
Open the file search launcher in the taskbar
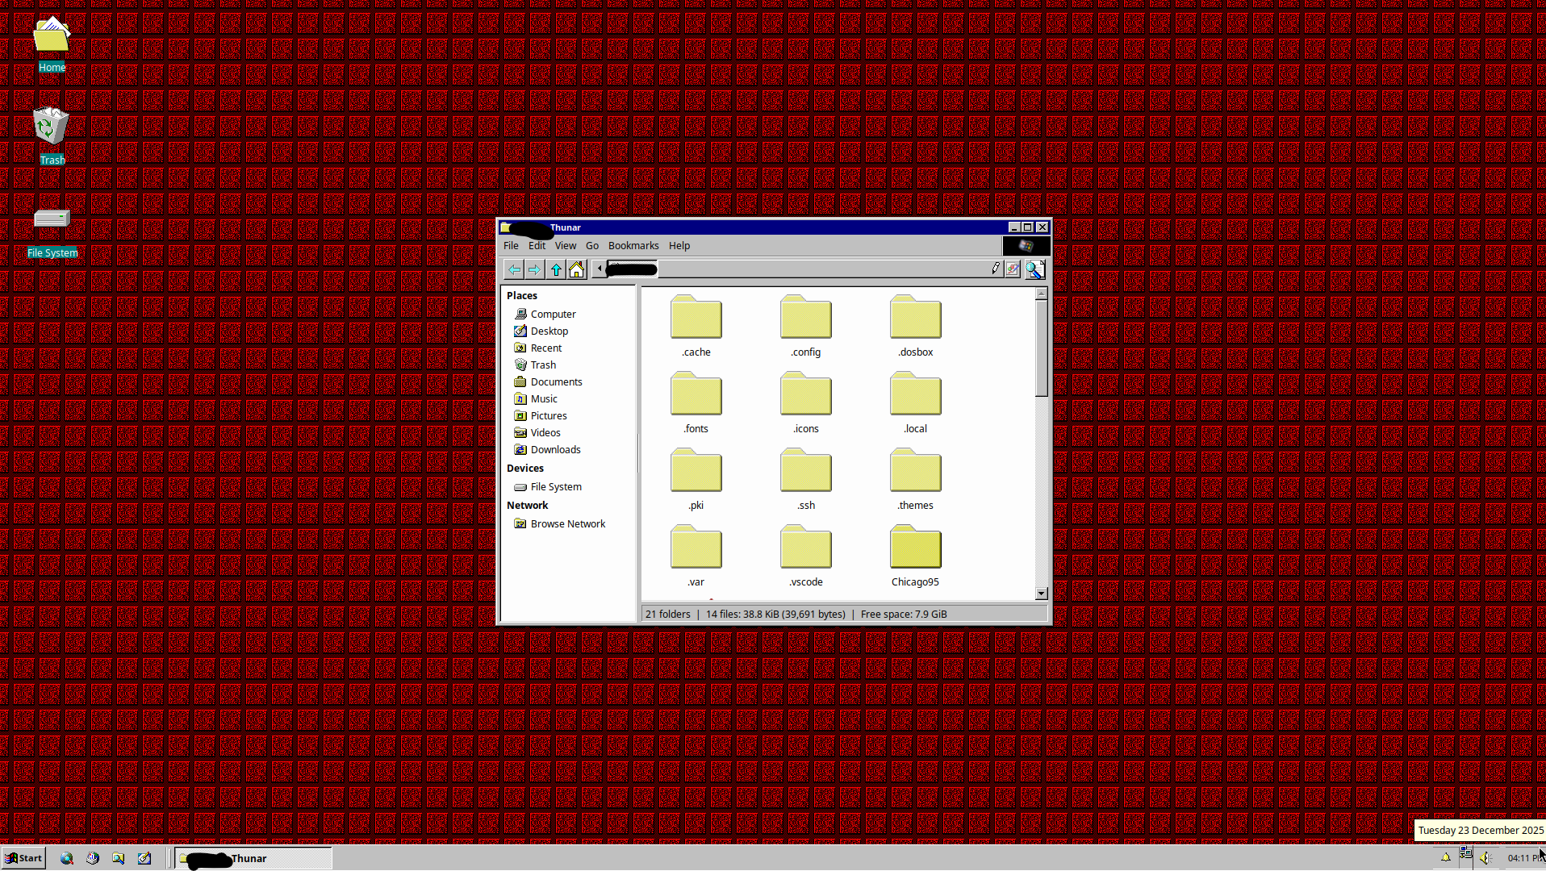[119, 858]
